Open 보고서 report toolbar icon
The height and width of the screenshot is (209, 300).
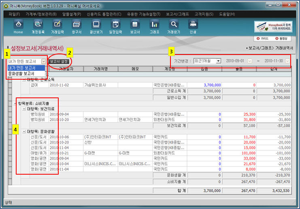click(x=135, y=27)
